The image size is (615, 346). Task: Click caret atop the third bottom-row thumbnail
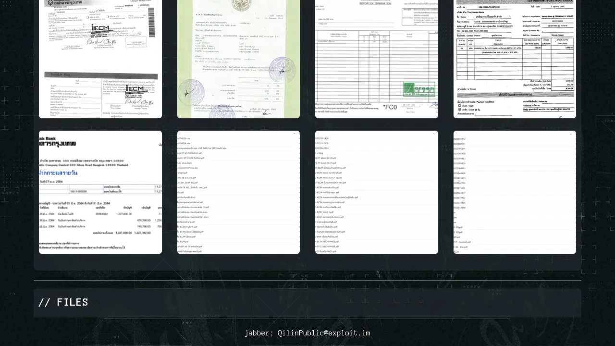[433, 134]
